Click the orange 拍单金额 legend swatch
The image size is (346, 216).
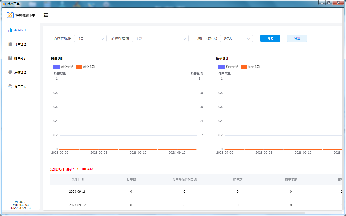point(244,67)
